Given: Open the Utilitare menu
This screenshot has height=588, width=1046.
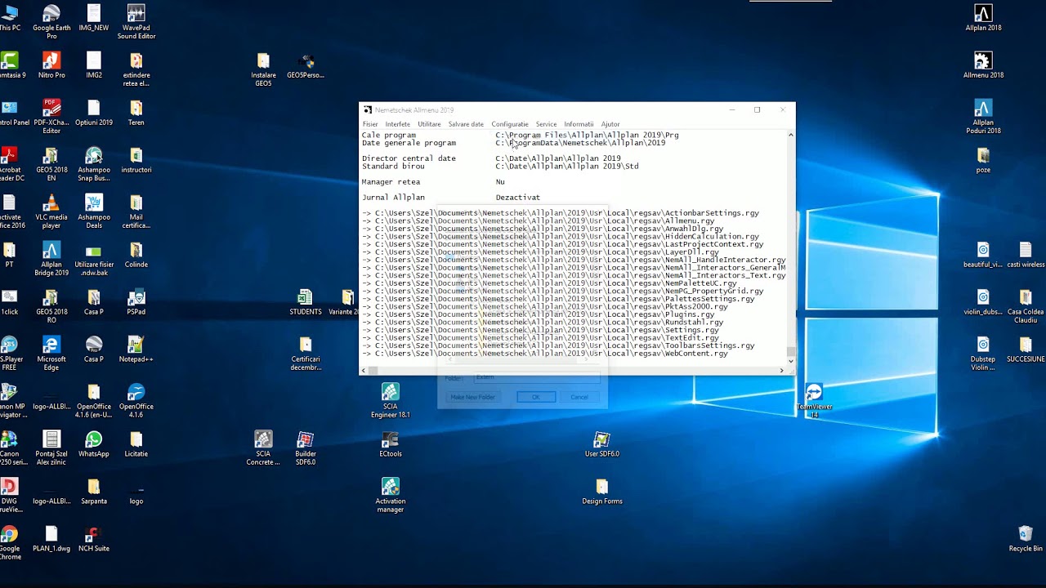Looking at the screenshot, I should (429, 124).
